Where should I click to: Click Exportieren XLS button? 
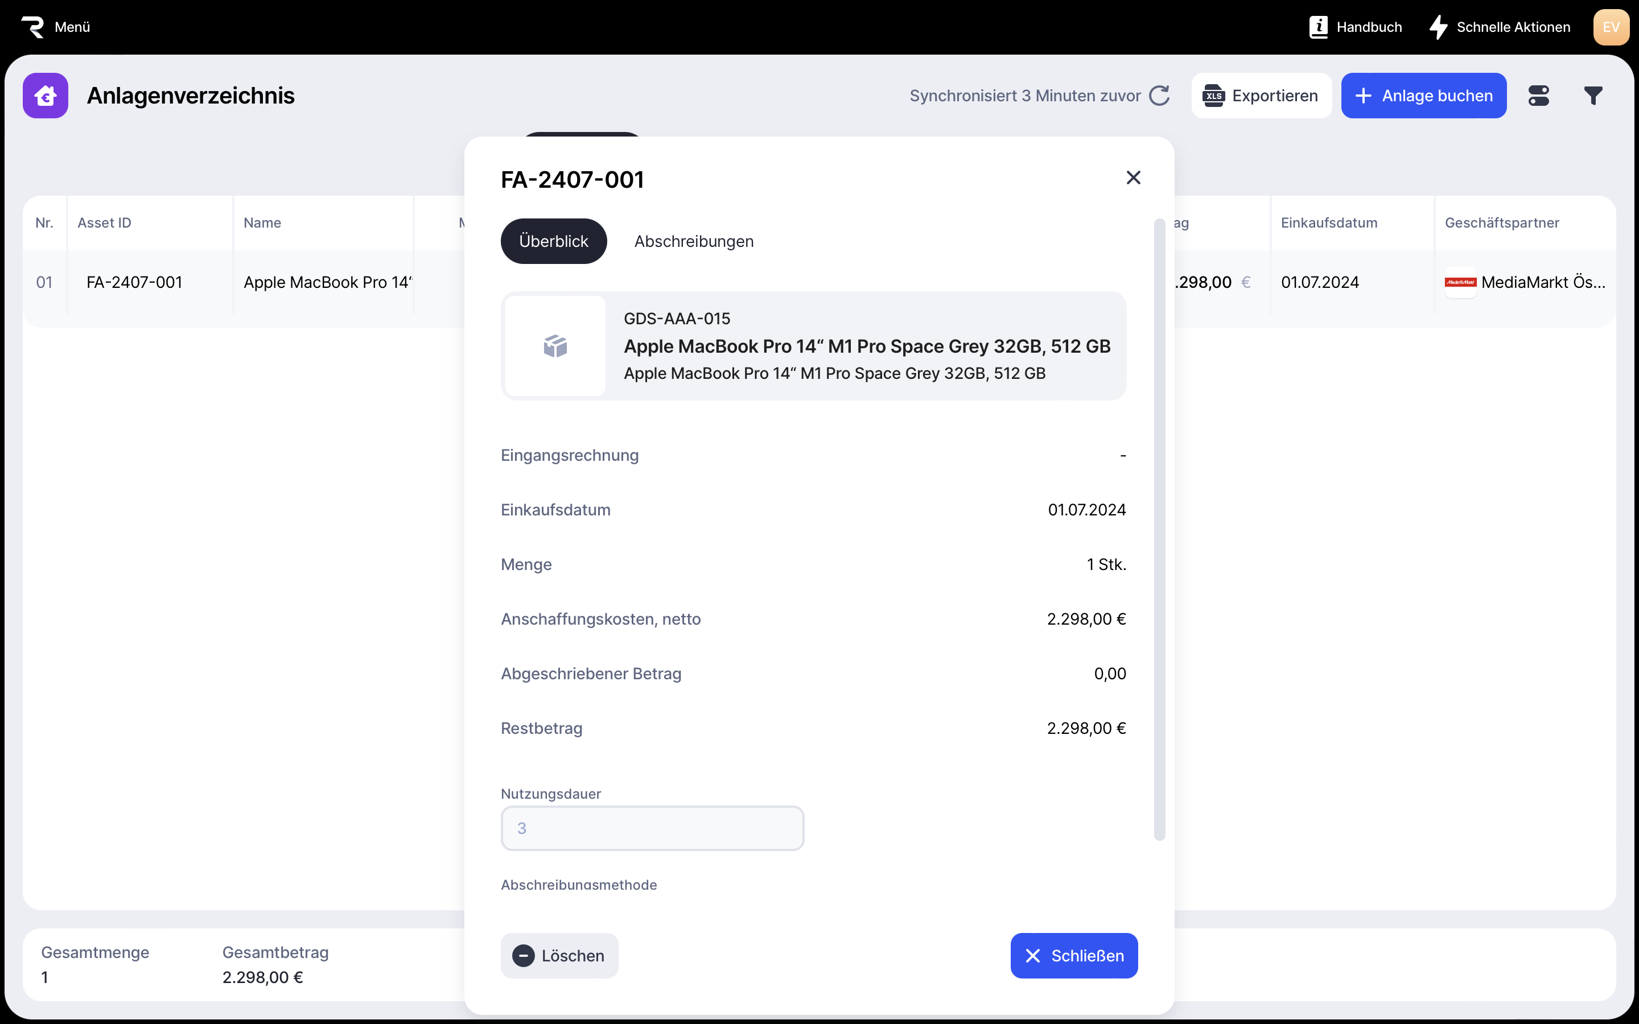[x=1261, y=96]
